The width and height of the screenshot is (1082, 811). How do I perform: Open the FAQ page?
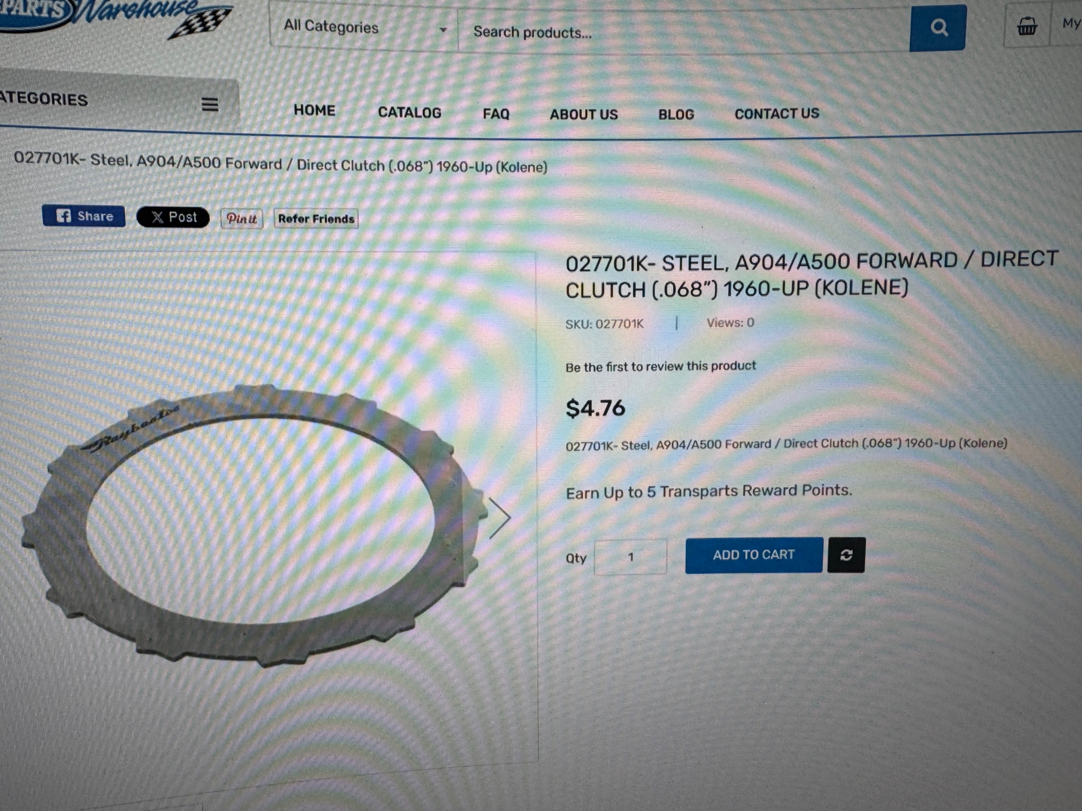point(496,114)
